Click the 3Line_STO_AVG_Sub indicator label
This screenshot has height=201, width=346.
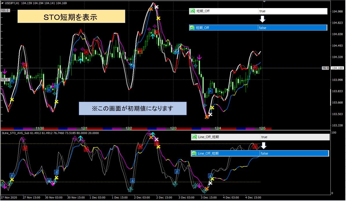click(x=15, y=133)
